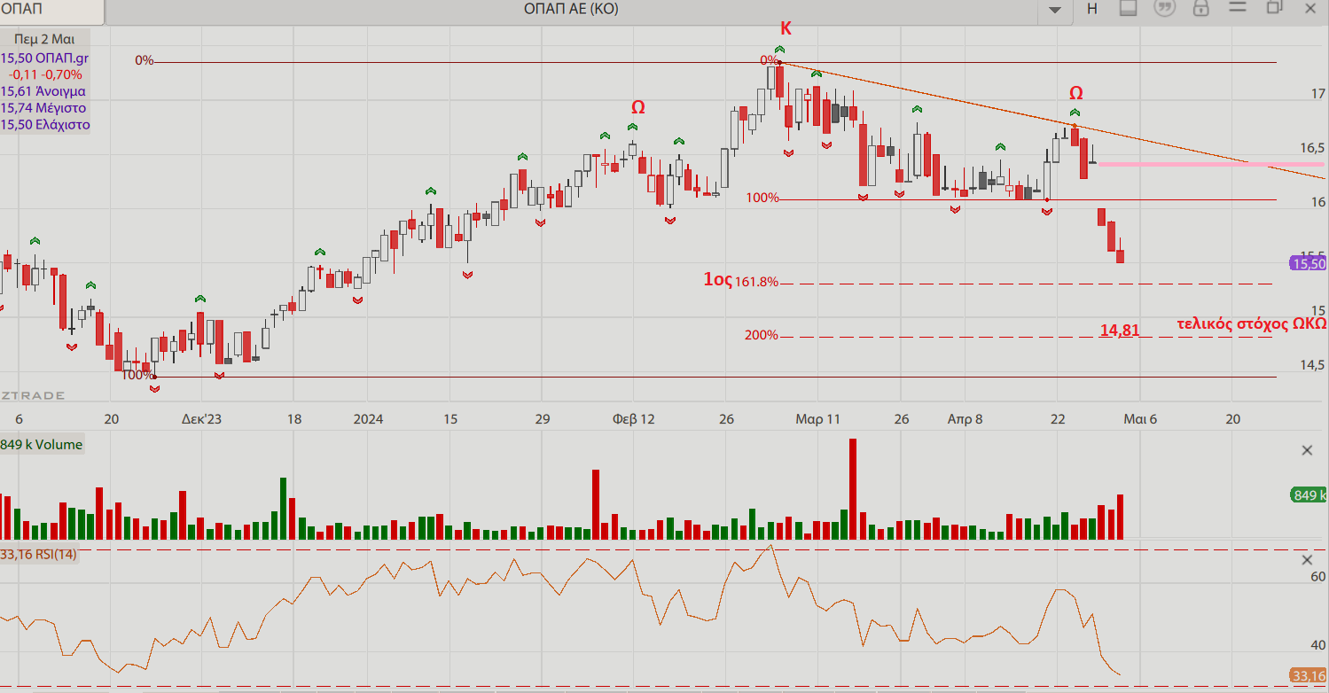Screen dimensions: 1329x693
Task: Click the green fractal arrow above the K peak
Action: 779,51
